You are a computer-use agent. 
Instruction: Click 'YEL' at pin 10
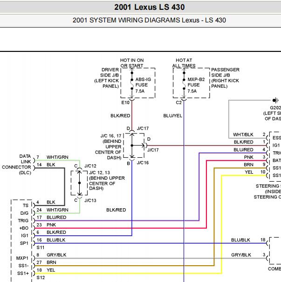click(x=249, y=172)
